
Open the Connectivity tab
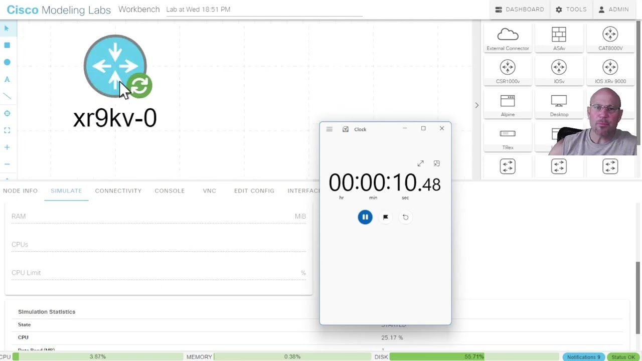coord(118,191)
